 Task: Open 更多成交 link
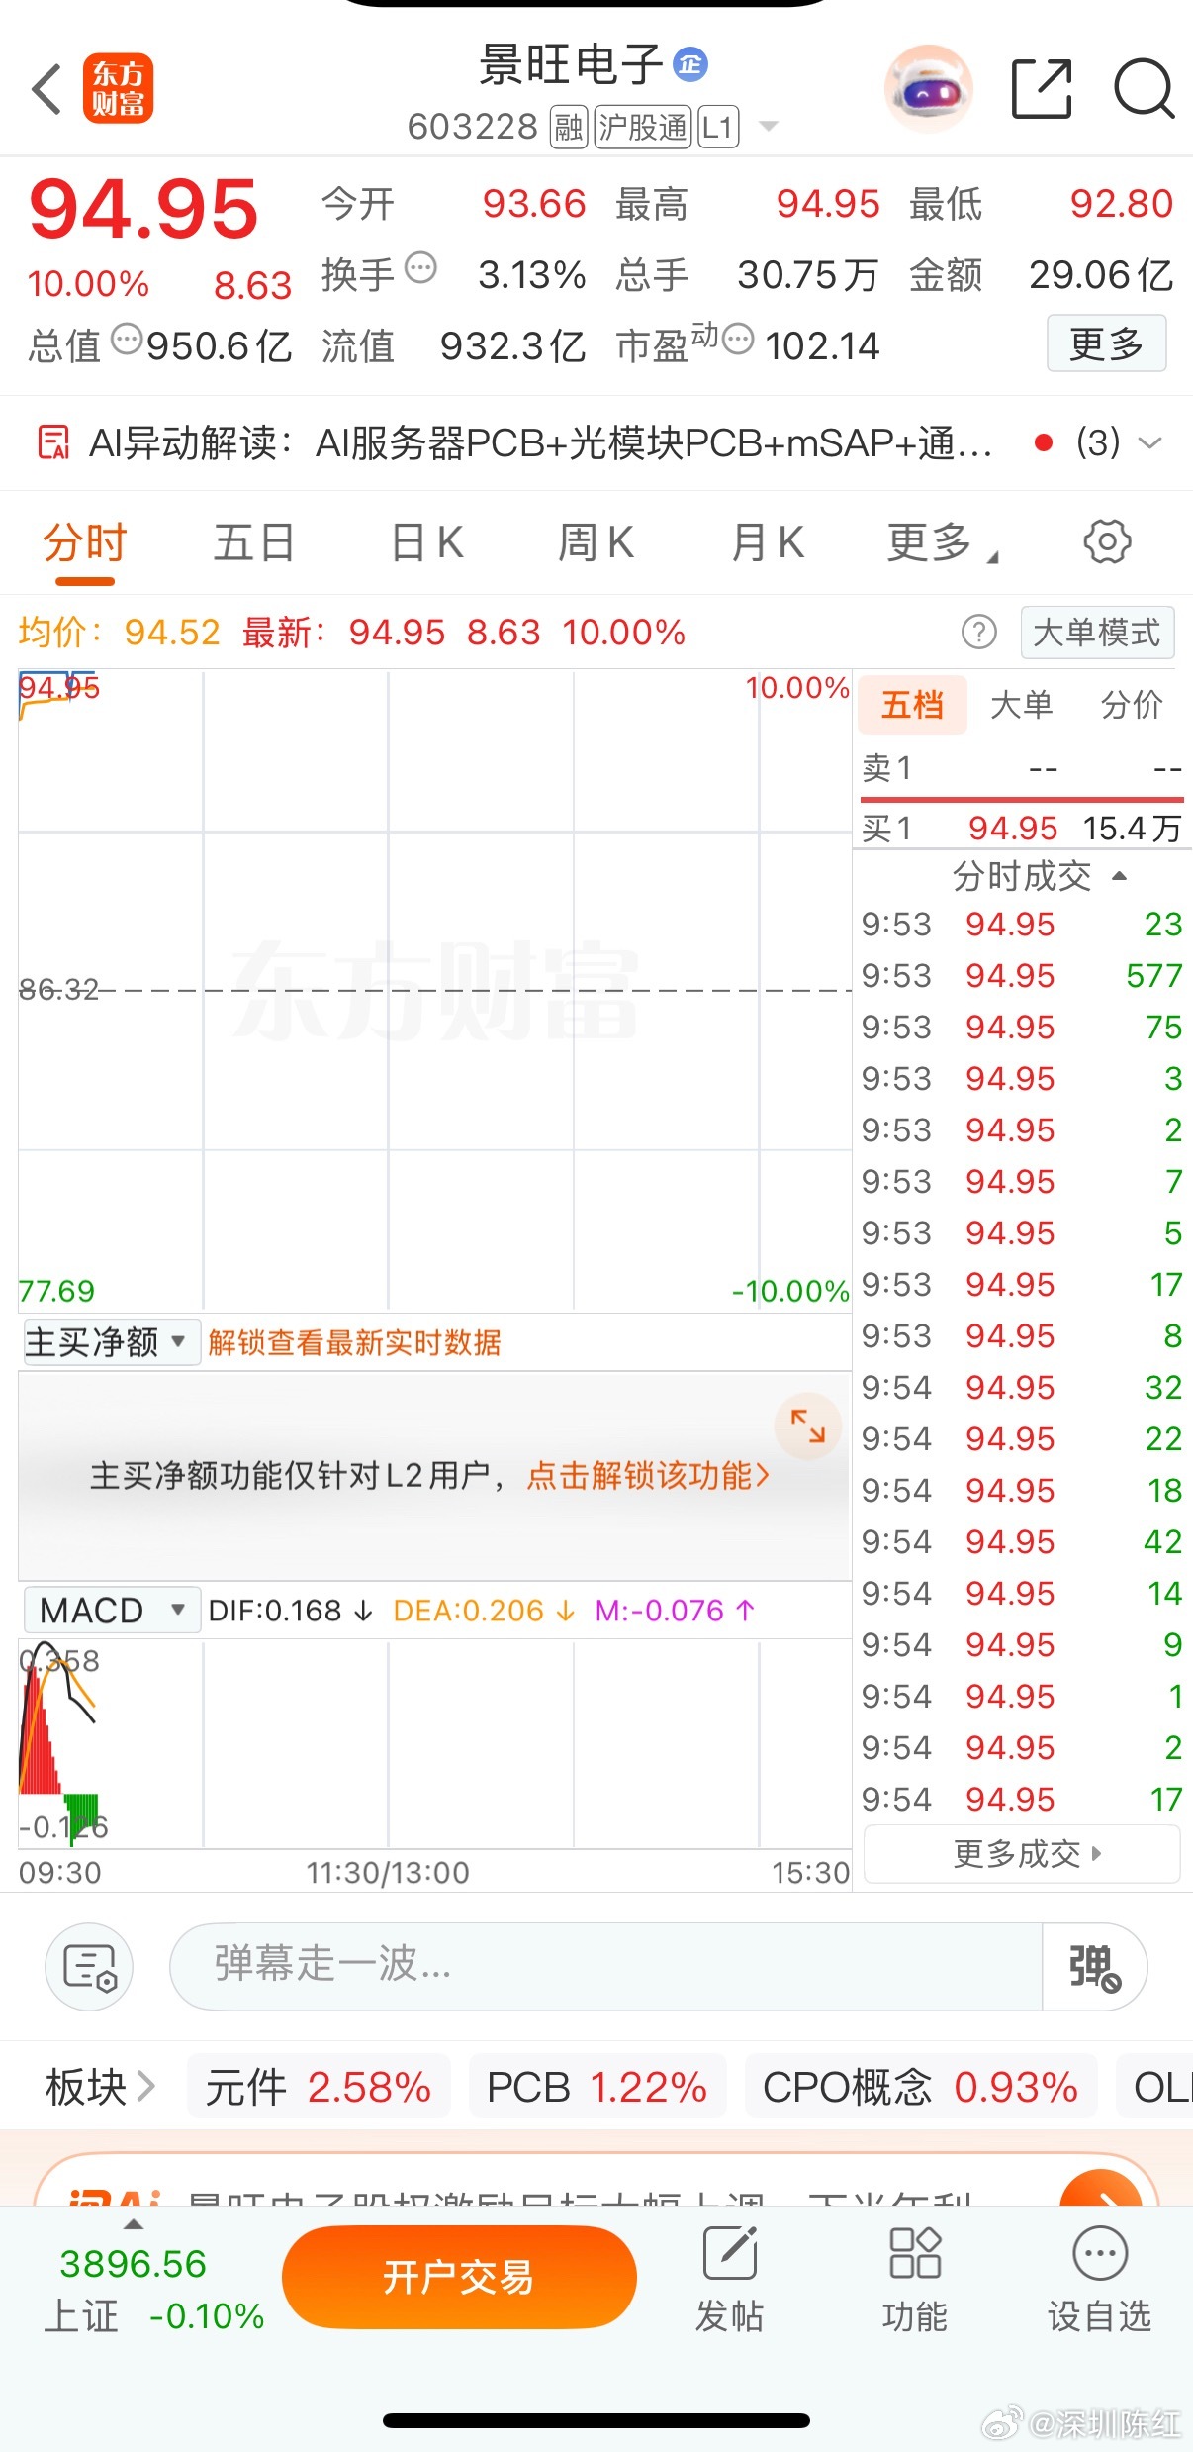coord(1022,1853)
